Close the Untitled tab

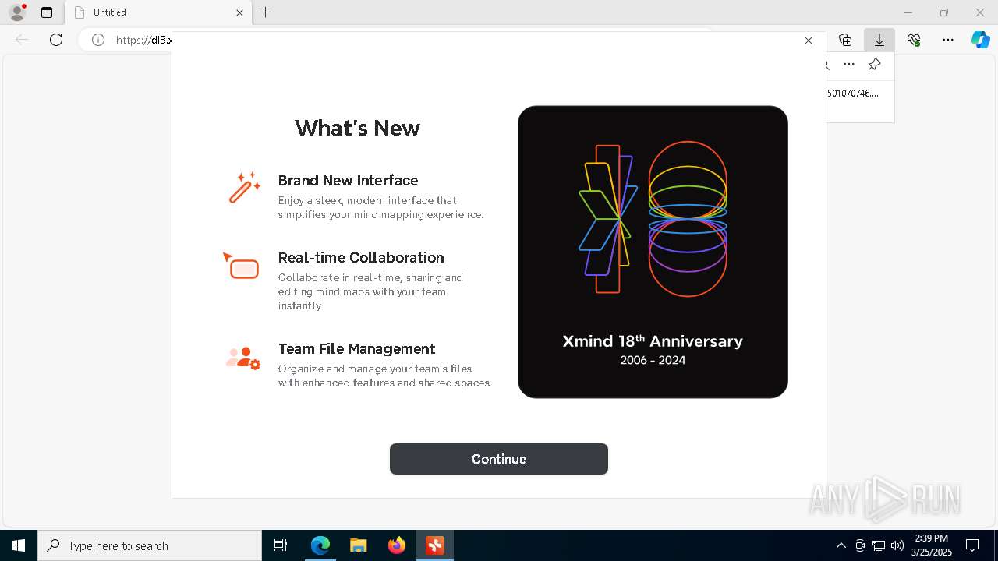click(239, 12)
